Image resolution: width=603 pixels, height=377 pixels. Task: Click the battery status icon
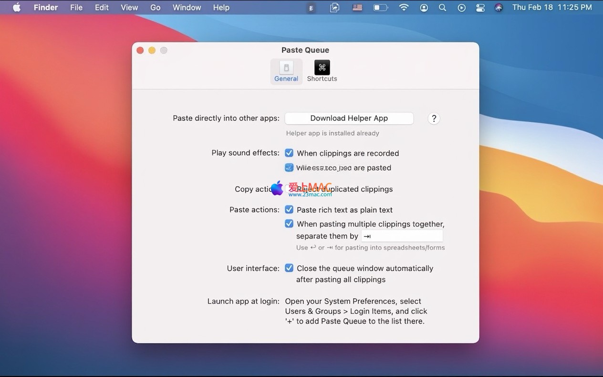pos(380,8)
